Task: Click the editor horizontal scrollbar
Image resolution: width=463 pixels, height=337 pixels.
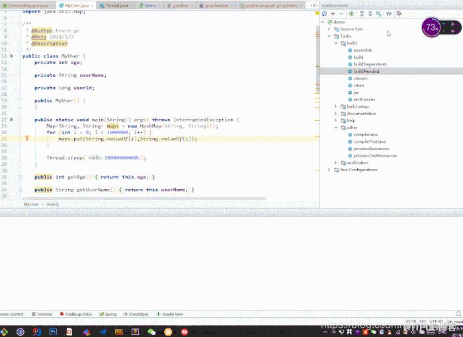Action: point(144,199)
